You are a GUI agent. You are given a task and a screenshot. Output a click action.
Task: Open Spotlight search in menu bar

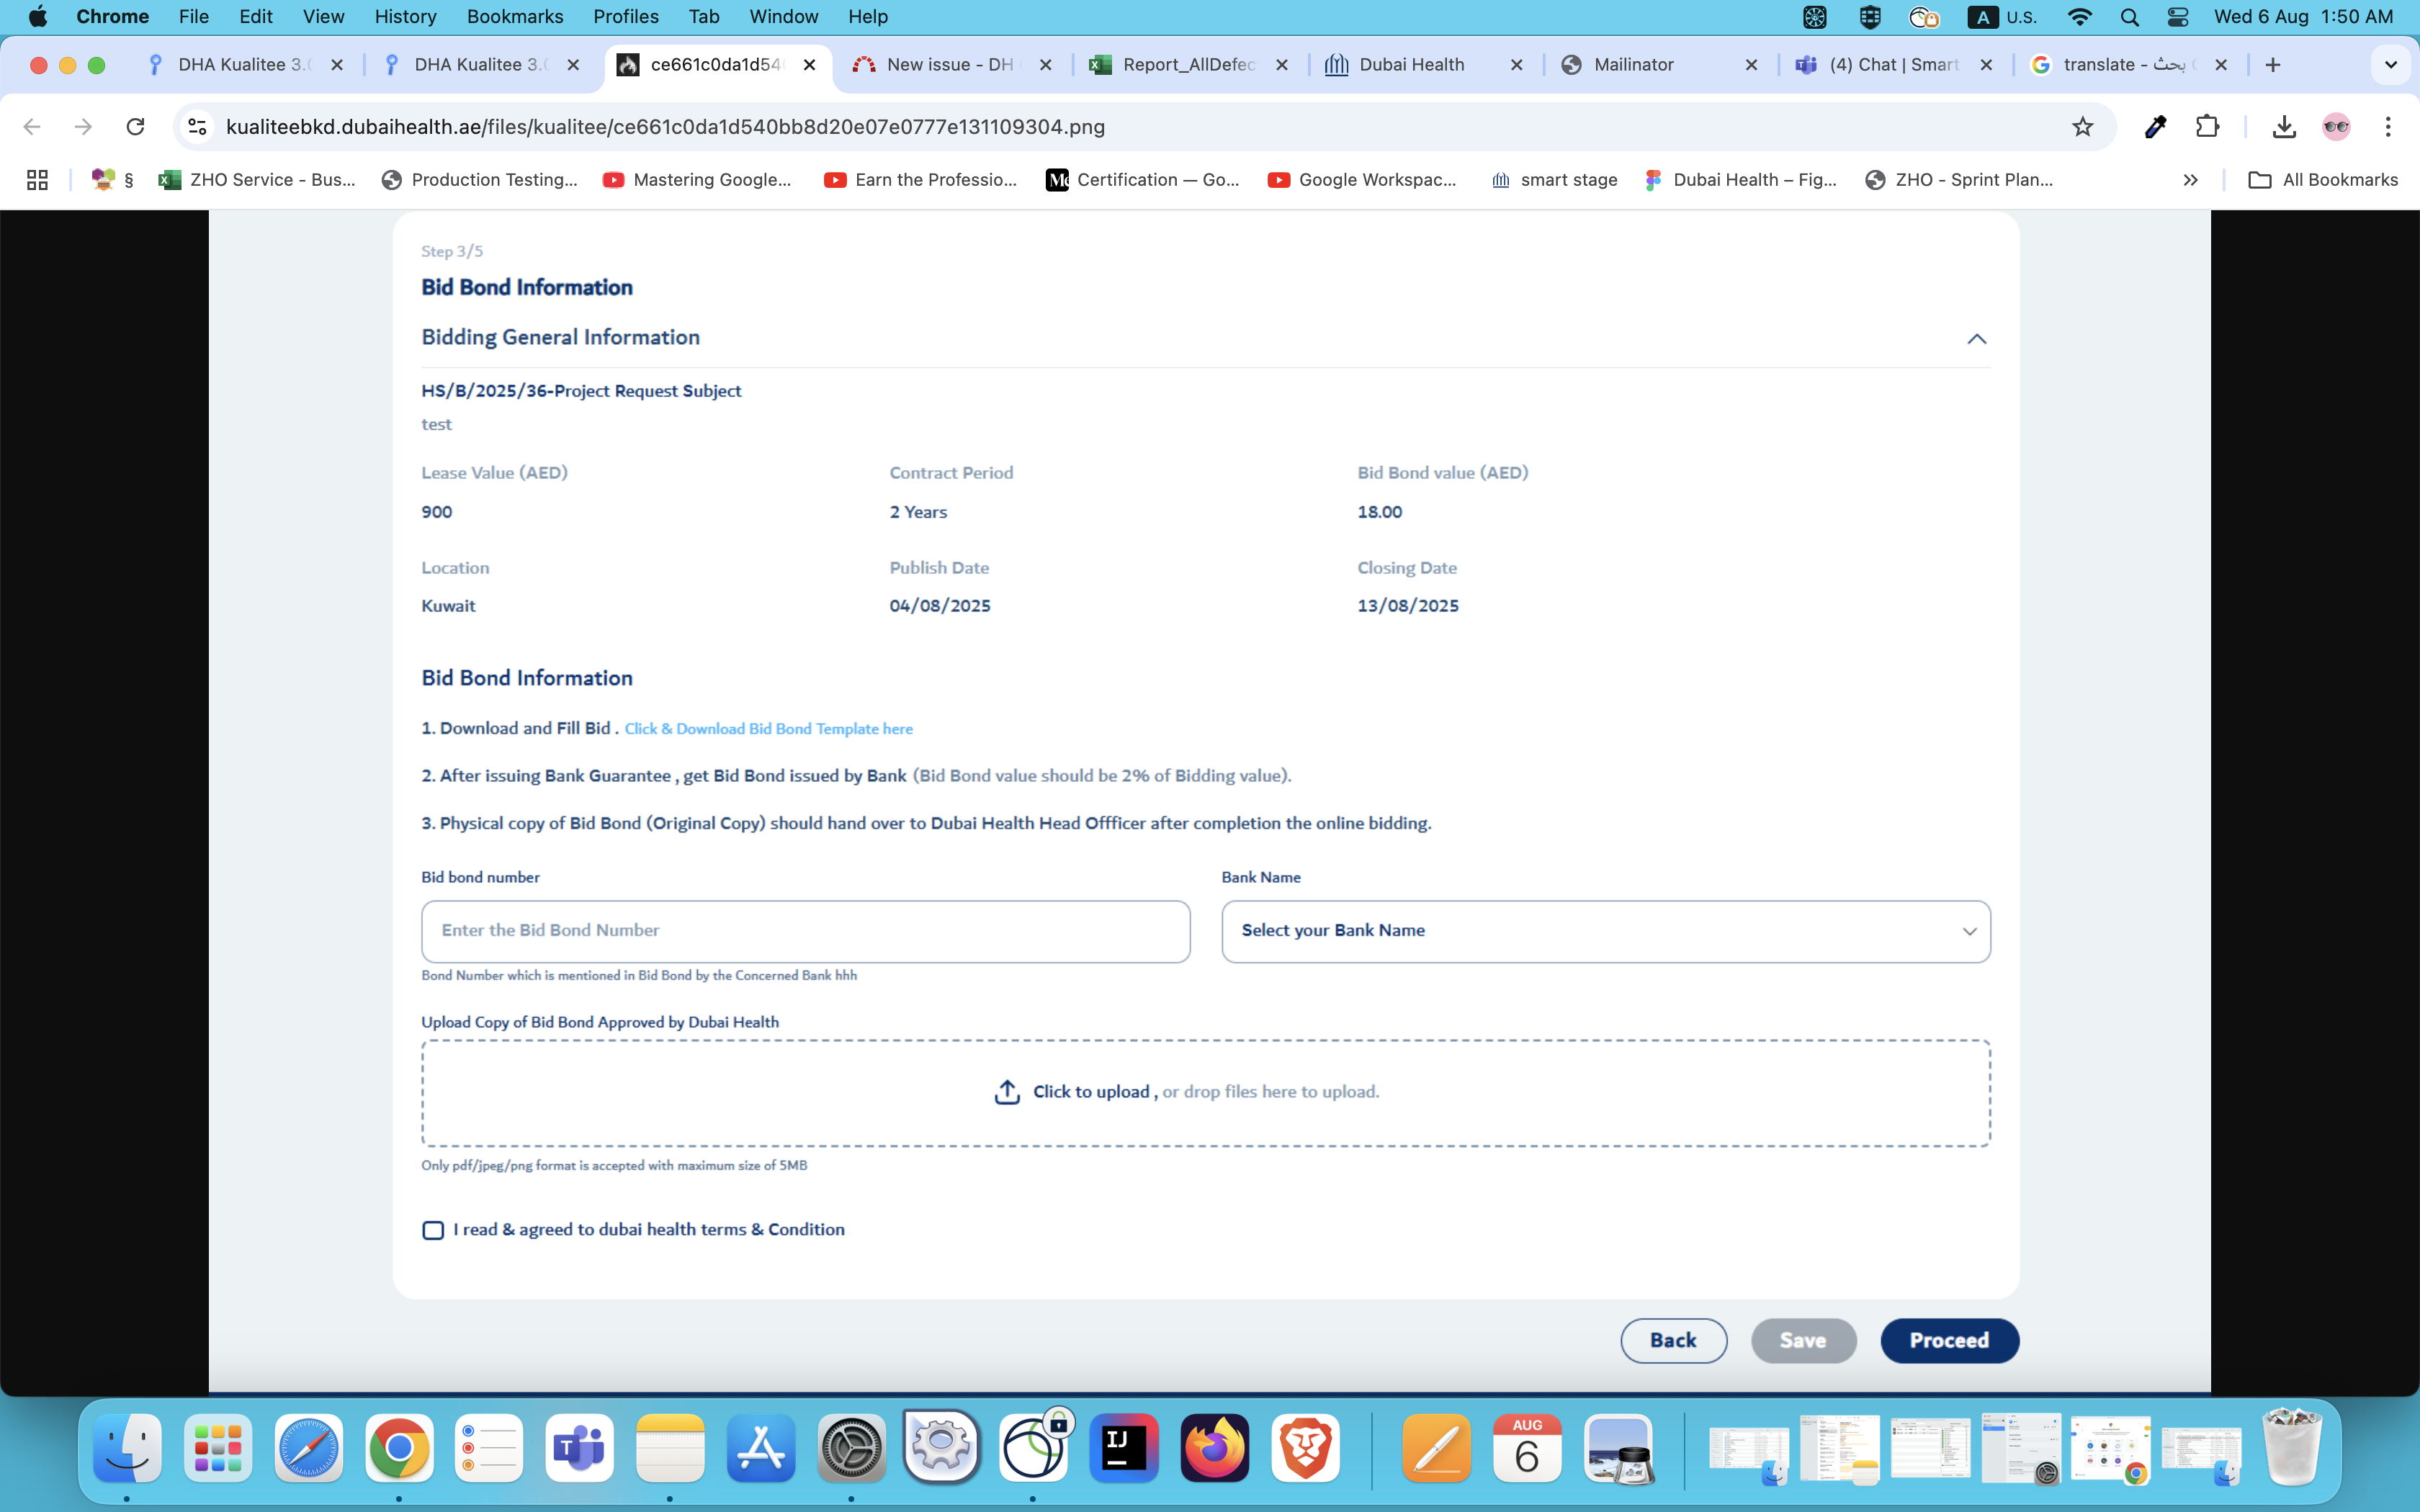click(2129, 17)
